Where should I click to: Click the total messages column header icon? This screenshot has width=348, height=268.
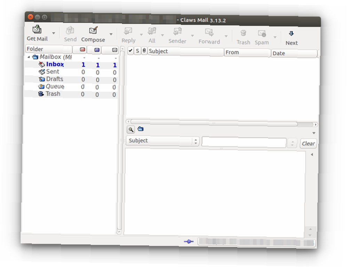pyautogui.click(x=114, y=50)
